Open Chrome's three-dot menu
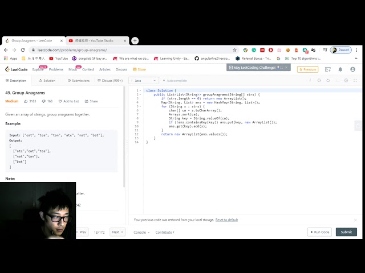Image resolution: width=365 pixels, height=273 pixels. tap(356, 50)
